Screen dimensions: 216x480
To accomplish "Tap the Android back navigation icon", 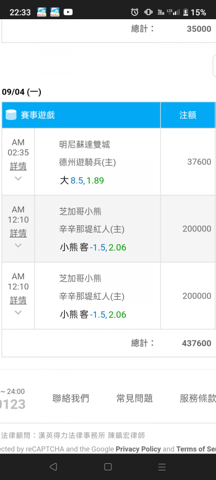I will click(x=53, y=467).
